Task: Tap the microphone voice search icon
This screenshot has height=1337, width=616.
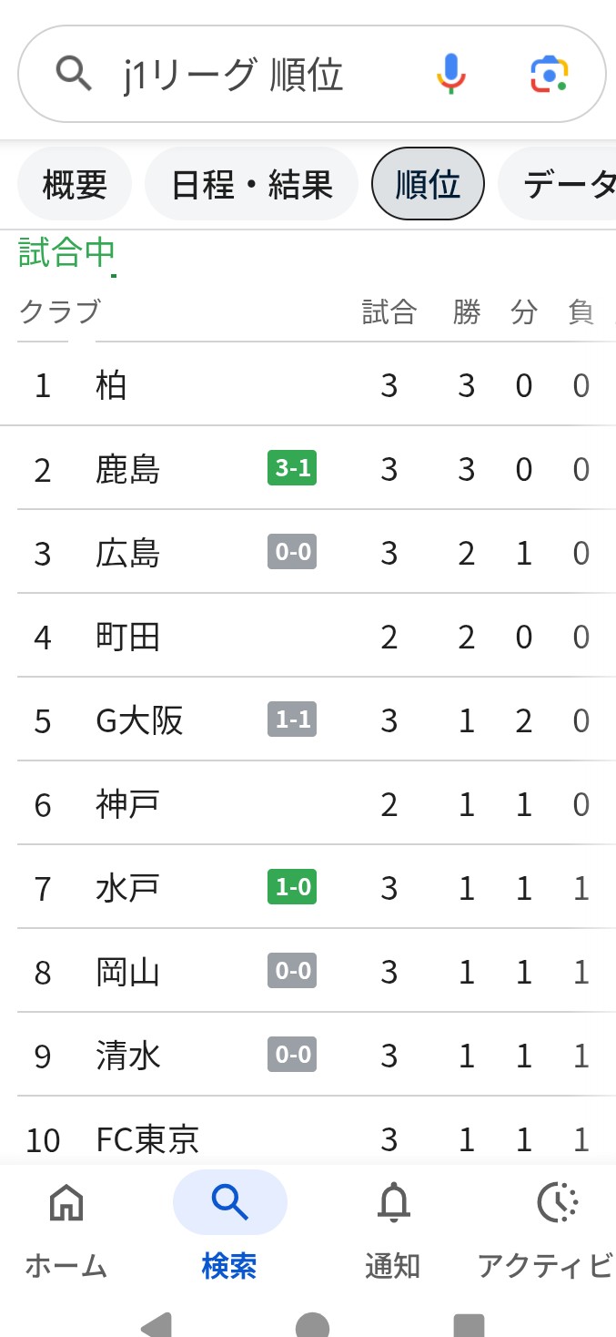Action: (x=451, y=73)
